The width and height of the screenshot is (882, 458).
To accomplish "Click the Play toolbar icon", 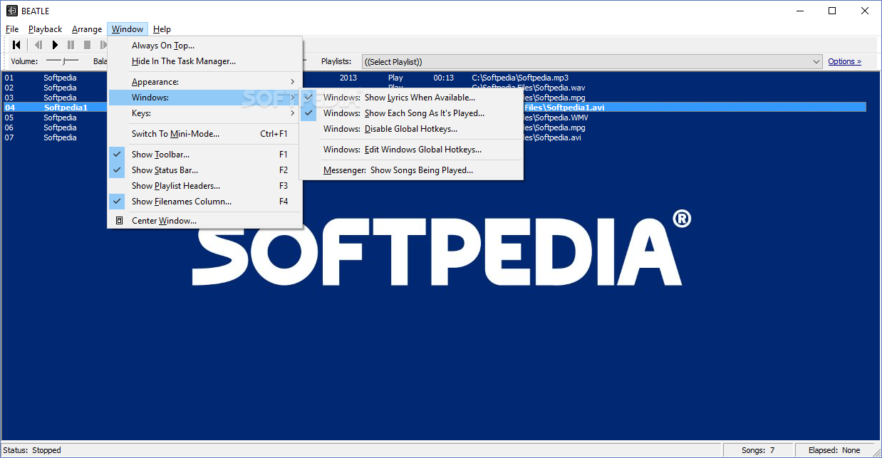I will coord(55,45).
